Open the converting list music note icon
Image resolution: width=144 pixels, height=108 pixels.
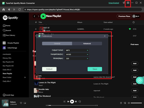[x=124, y=3]
